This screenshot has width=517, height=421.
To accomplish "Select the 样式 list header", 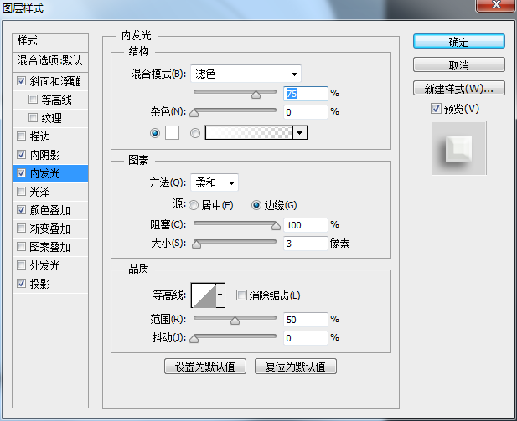I will tap(50, 43).
